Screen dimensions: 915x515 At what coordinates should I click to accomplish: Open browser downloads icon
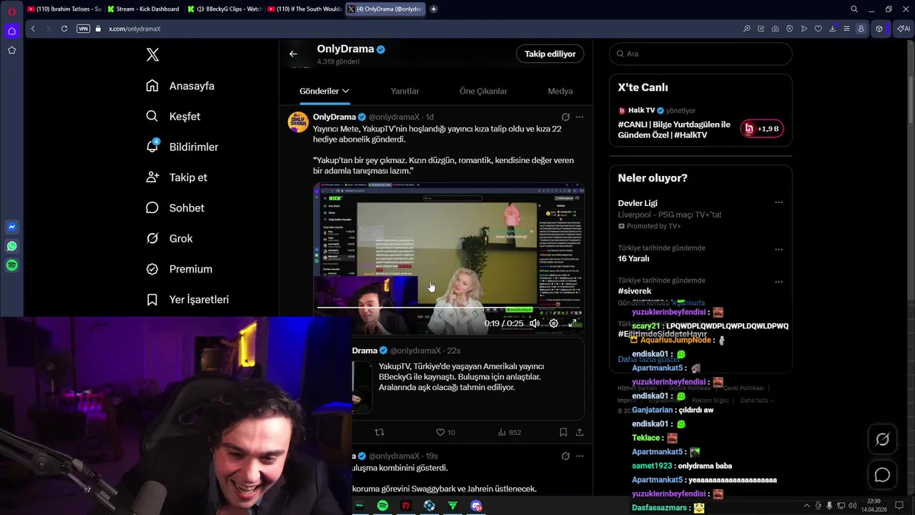click(x=833, y=29)
